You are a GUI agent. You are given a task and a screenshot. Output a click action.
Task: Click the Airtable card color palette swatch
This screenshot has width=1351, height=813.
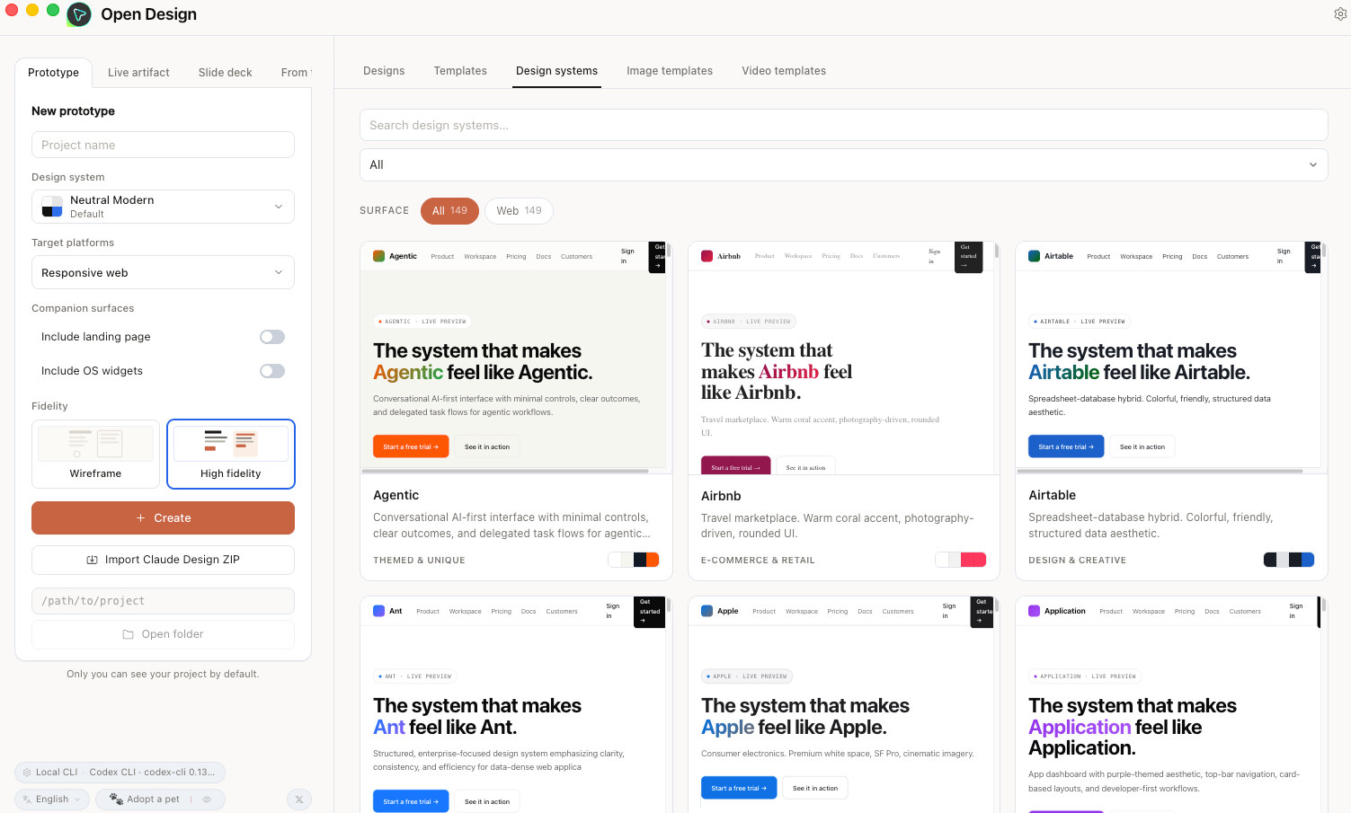click(x=1289, y=560)
